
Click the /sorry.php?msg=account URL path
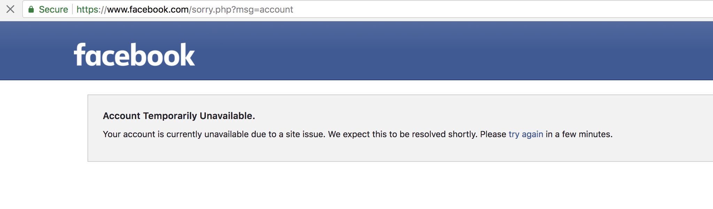point(241,9)
